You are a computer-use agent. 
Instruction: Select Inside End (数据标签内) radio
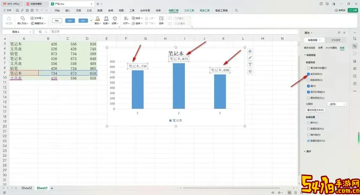[309, 129]
